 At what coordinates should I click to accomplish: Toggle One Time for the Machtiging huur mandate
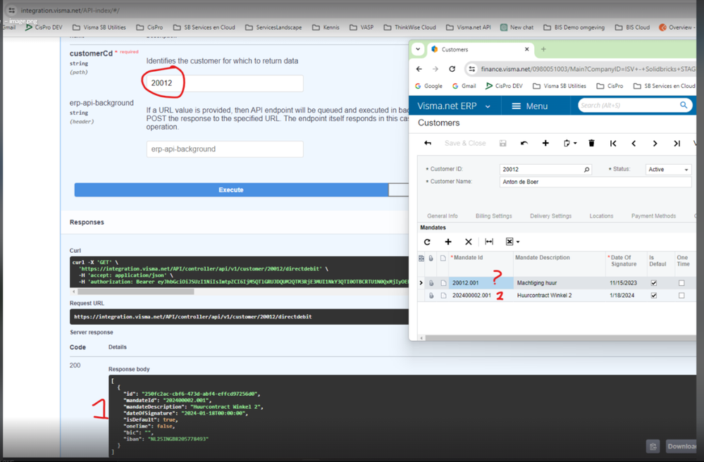[x=681, y=283]
